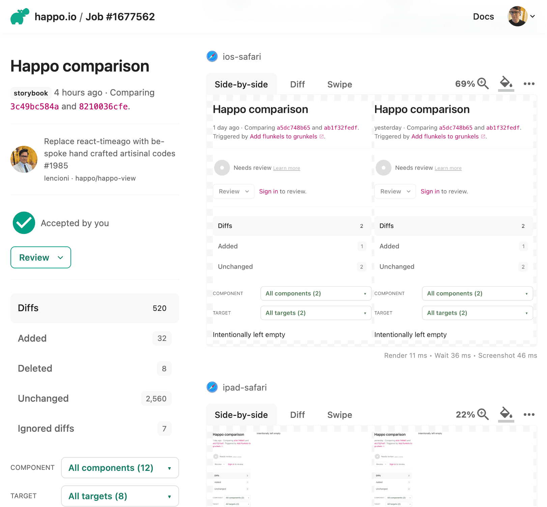Click the green Accepted-by-you checkmark
This screenshot has height=507, width=547.
[x=24, y=223]
